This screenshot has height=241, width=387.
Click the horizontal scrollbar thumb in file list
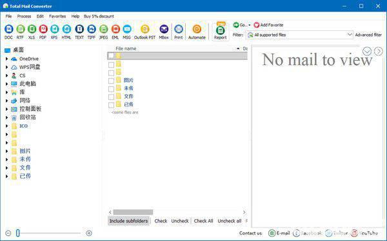click(x=133, y=212)
